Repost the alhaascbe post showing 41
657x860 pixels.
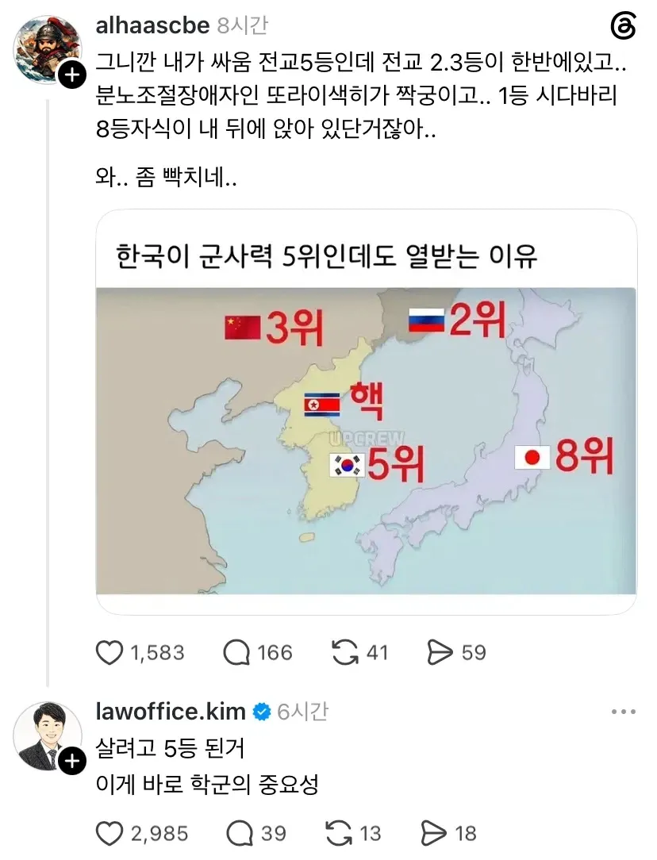[345, 653]
